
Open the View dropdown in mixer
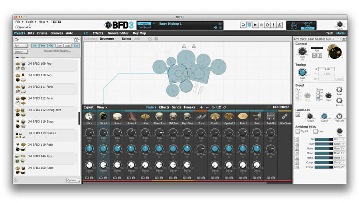102,107
